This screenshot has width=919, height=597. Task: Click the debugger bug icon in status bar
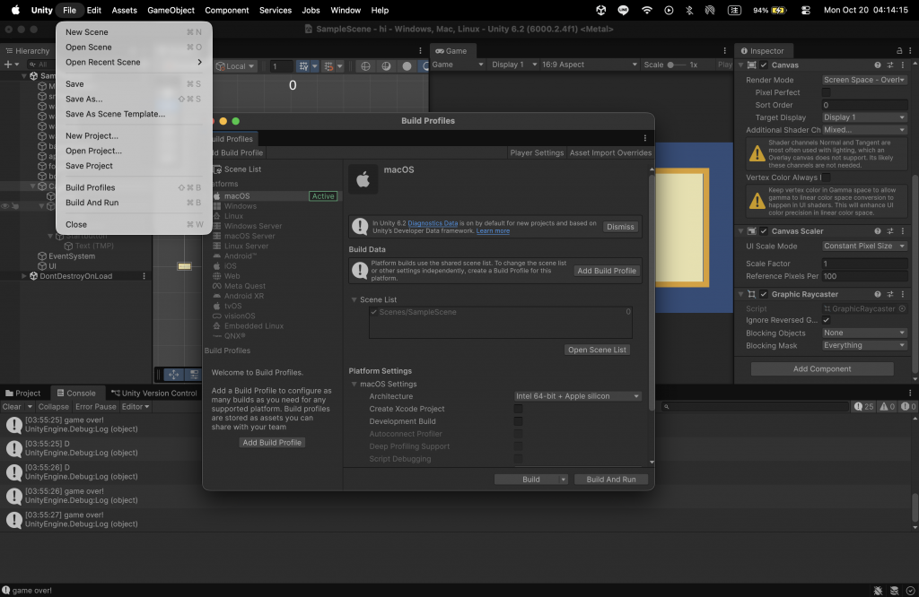click(878, 591)
